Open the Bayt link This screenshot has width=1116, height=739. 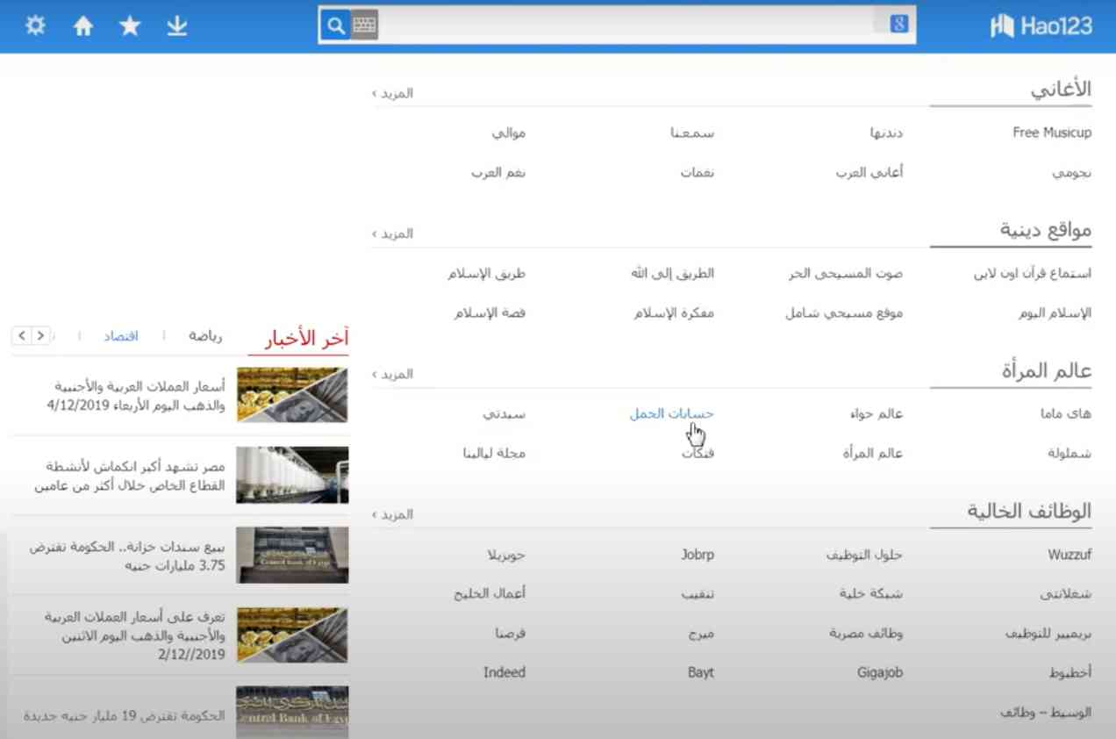click(x=701, y=672)
